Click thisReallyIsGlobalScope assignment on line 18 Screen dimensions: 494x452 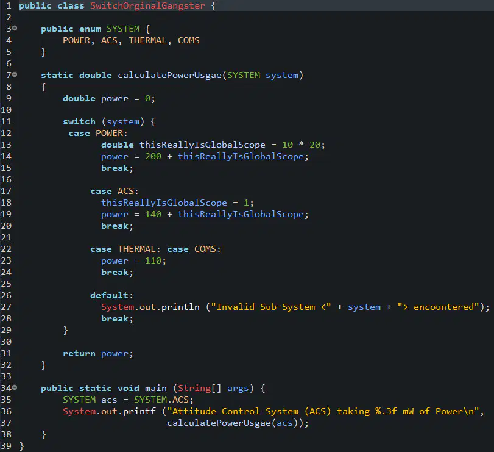pos(164,203)
